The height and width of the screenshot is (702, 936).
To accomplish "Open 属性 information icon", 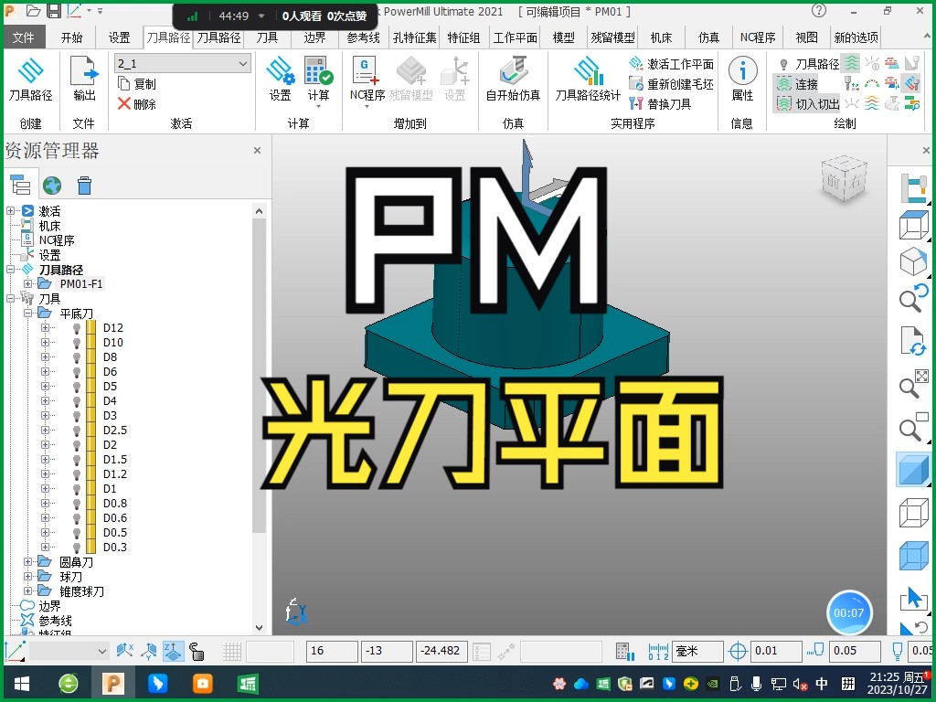I will 742,71.
